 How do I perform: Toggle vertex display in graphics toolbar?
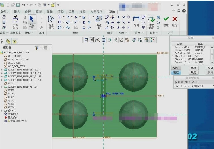[x=153, y=40]
